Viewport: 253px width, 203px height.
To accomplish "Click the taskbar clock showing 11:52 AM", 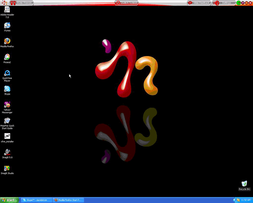I will coord(245,200).
